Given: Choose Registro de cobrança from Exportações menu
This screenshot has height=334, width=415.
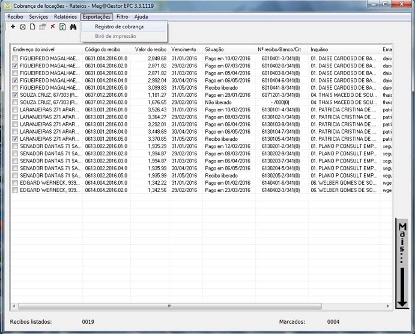Looking at the screenshot, I should [x=118, y=26].
